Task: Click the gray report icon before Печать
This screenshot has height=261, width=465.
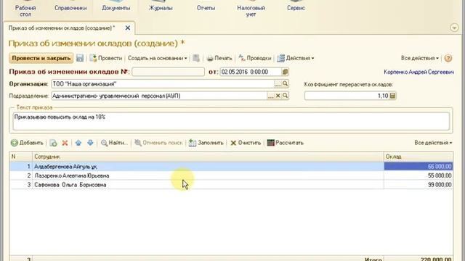Action: pos(196,58)
